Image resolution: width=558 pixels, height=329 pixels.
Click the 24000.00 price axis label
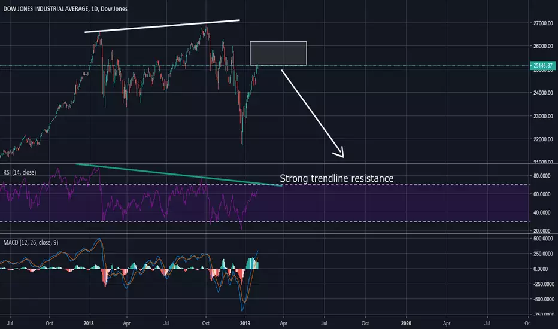[x=543, y=93]
